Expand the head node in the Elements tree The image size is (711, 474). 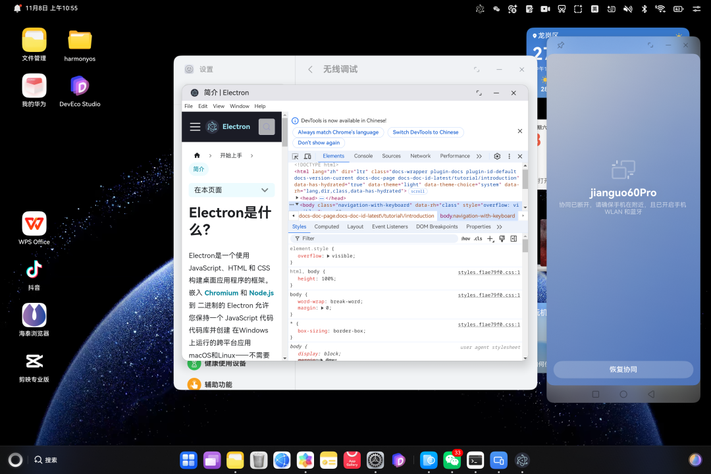pos(298,198)
